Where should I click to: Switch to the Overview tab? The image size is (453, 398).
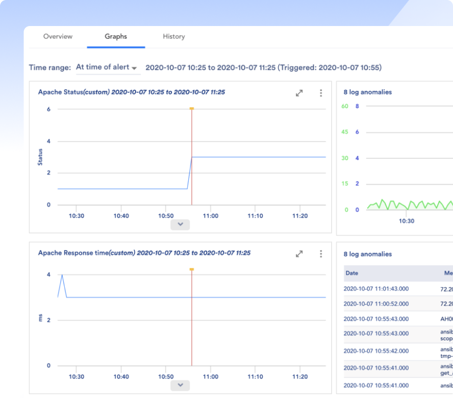click(x=58, y=36)
